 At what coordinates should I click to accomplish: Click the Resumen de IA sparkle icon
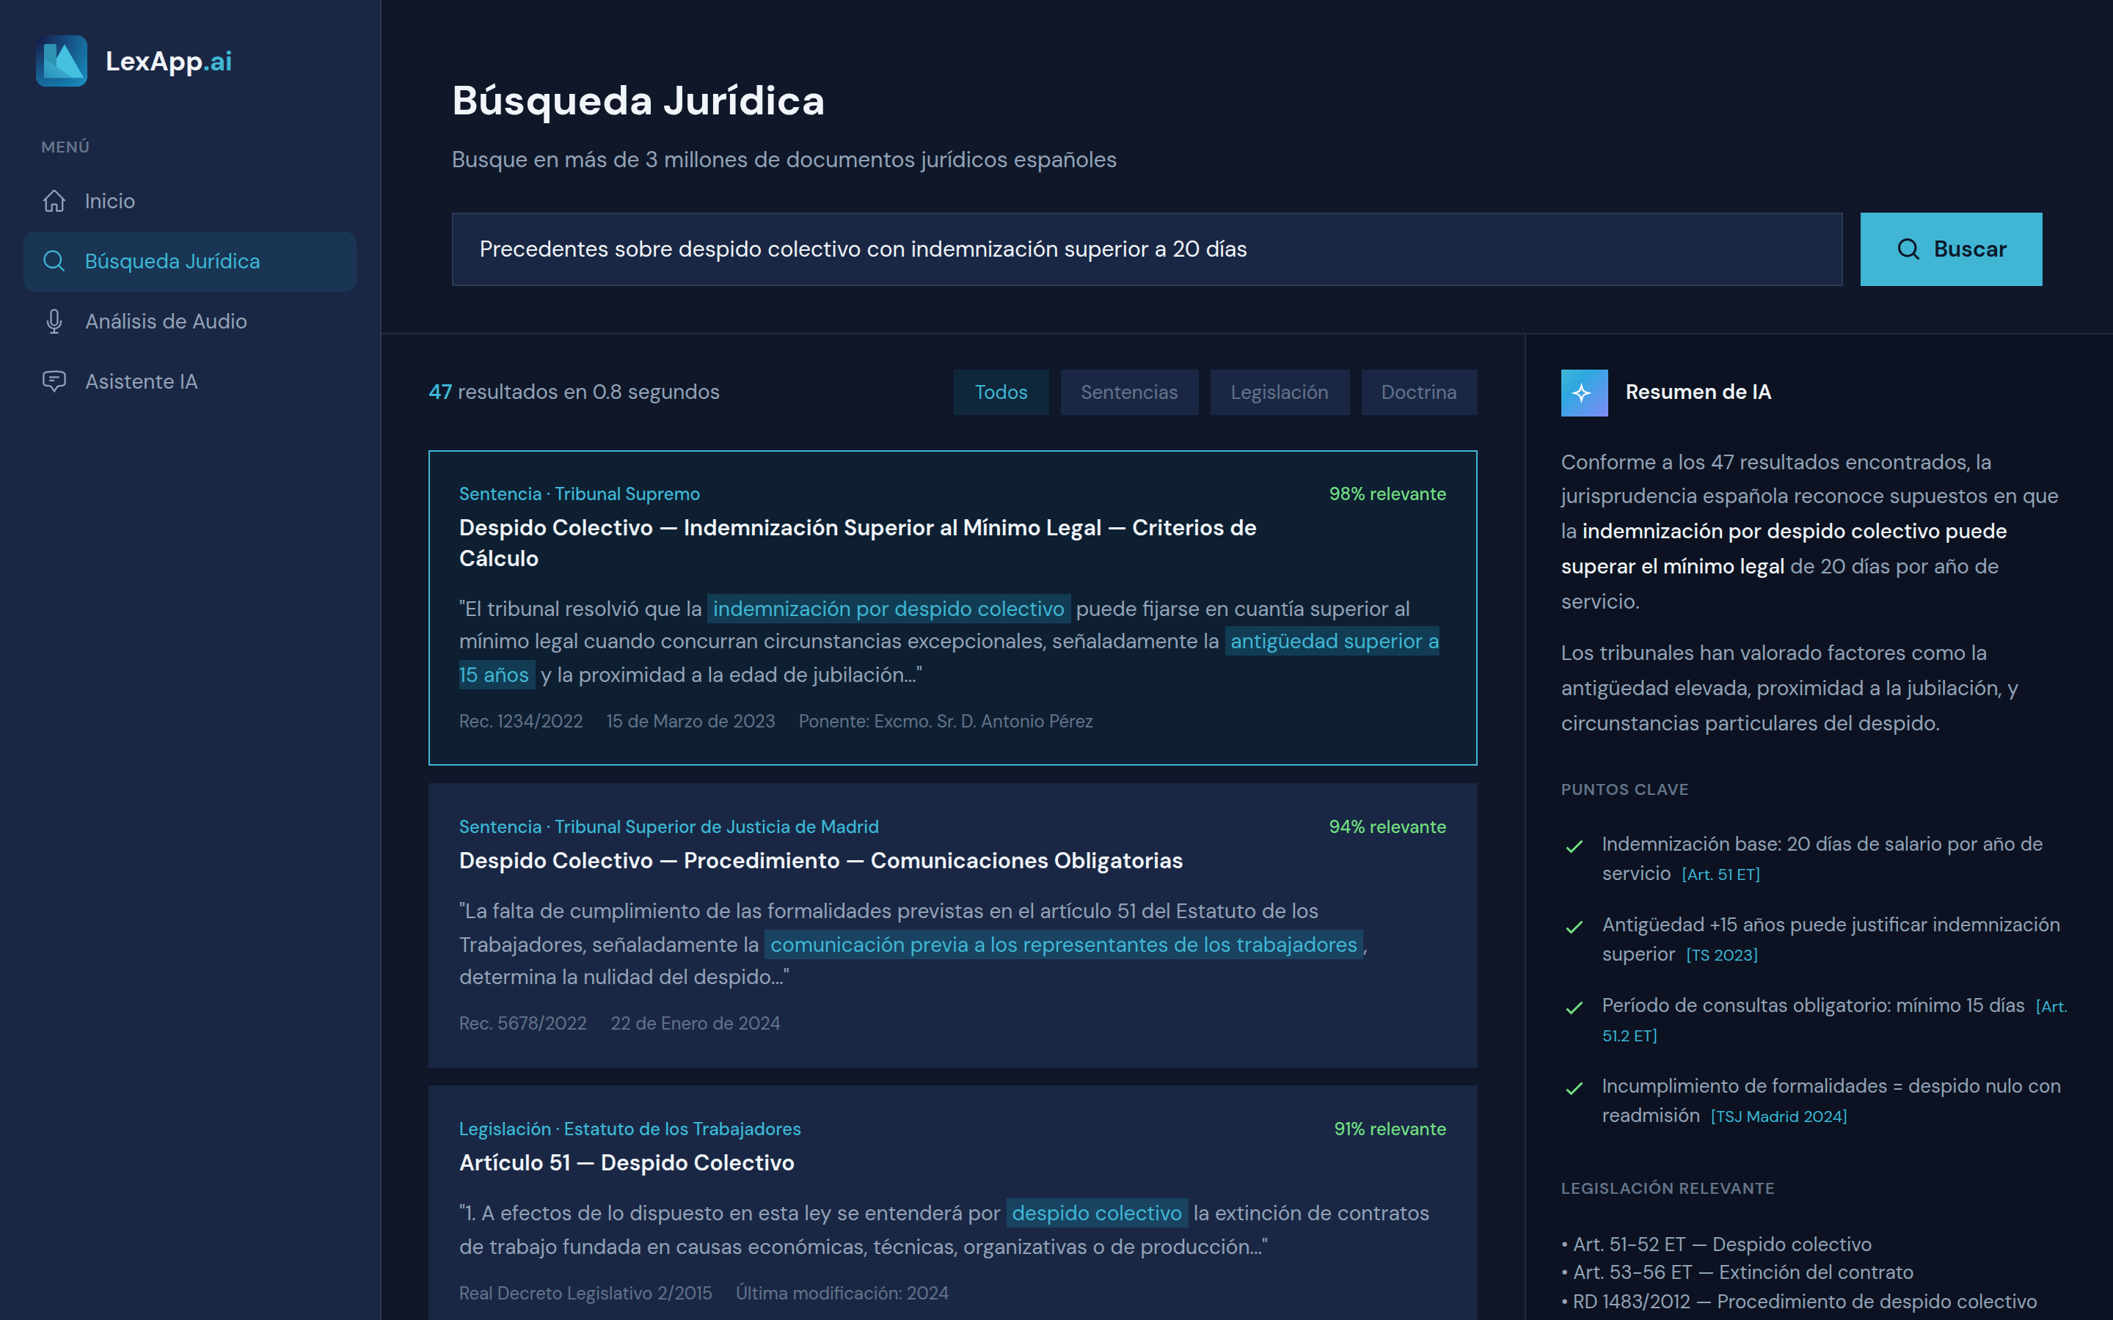point(1583,393)
